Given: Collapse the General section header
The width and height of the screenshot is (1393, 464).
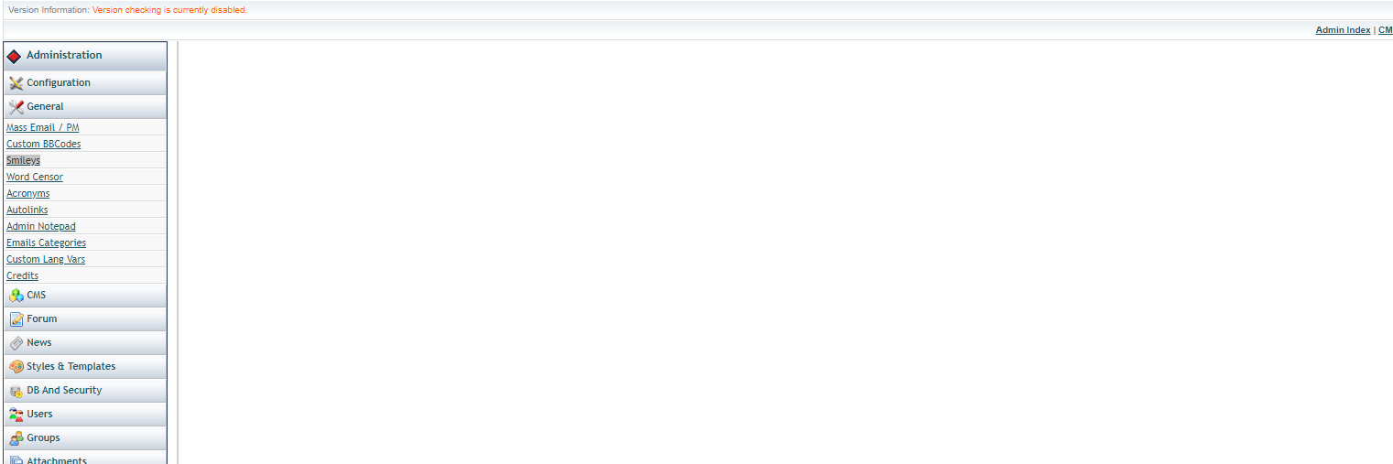Looking at the screenshot, I should pos(85,106).
